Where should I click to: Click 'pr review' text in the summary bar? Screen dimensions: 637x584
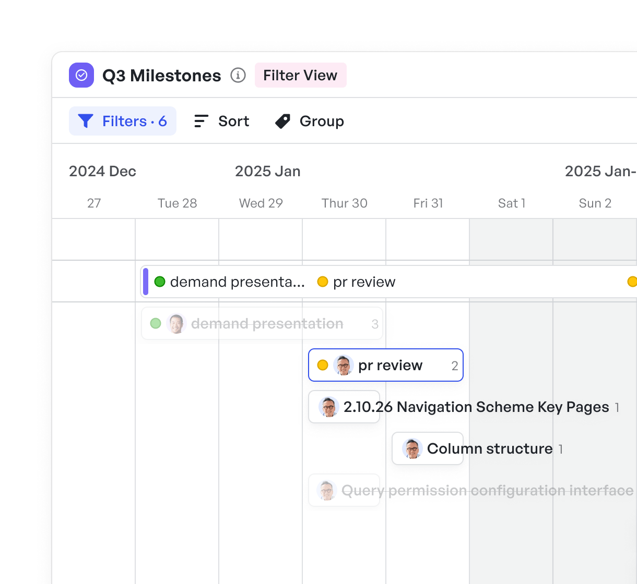click(x=364, y=282)
